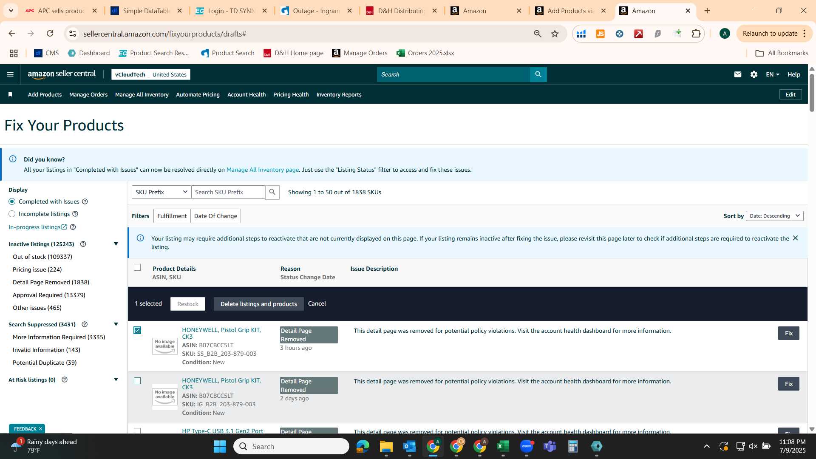Open the Date Of Change filter
The height and width of the screenshot is (459, 816).
click(215, 216)
